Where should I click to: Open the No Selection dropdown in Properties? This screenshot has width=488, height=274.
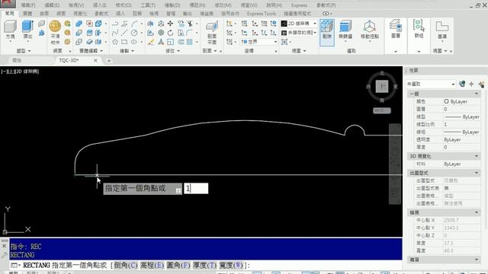(431, 84)
